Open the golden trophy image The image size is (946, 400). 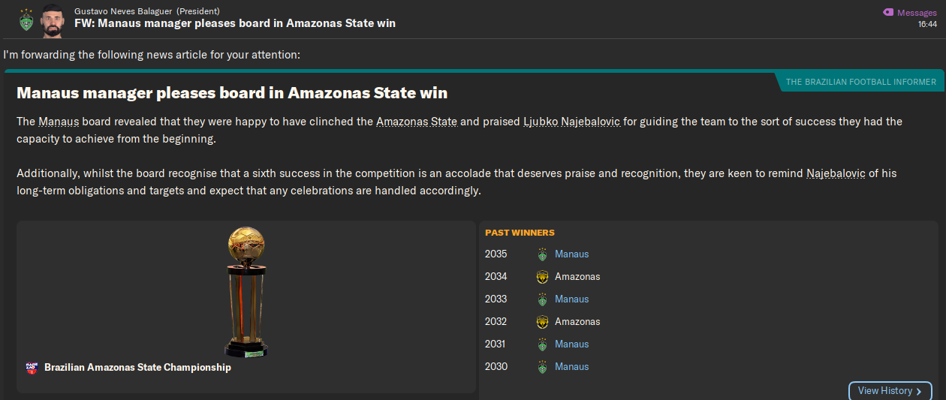coord(246,292)
